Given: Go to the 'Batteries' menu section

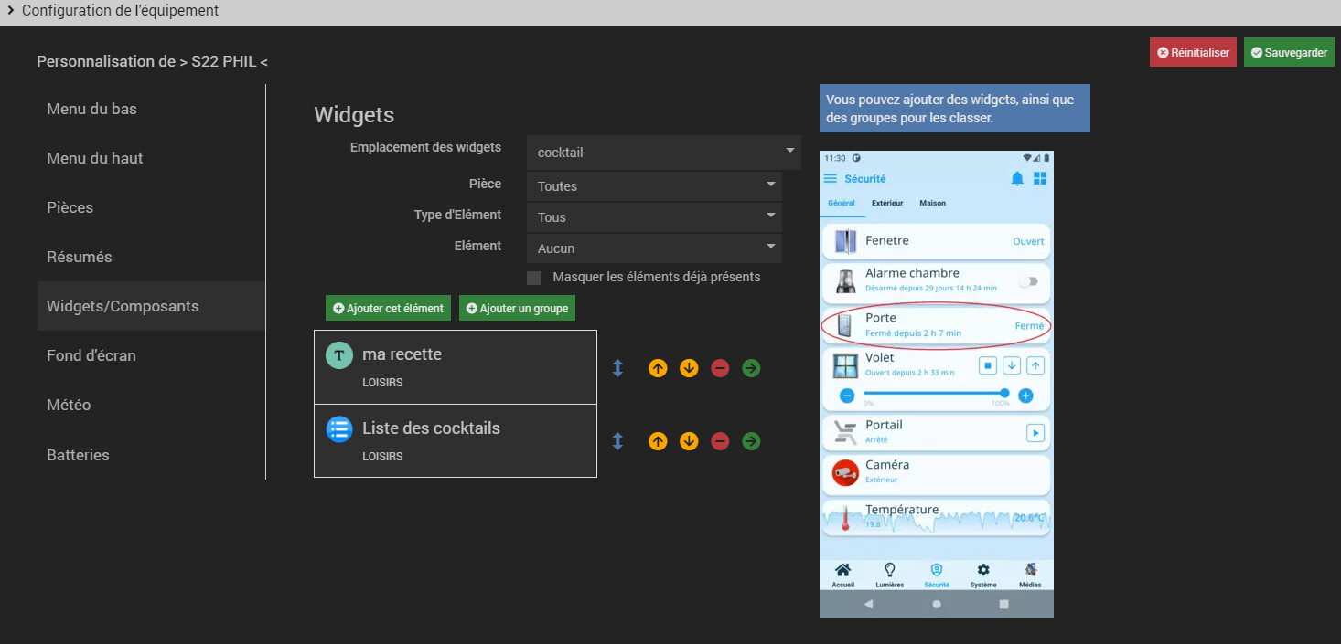Looking at the screenshot, I should 78,455.
